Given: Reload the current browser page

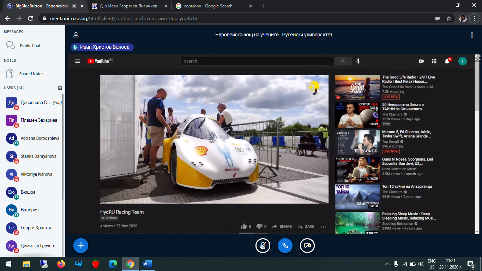Looking at the screenshot, I should (x=30, y=18).
